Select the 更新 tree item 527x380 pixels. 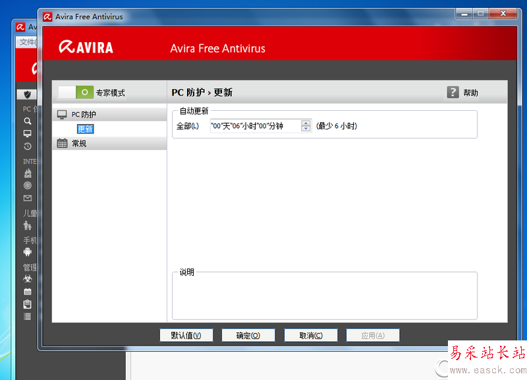[x=86, y=129]
